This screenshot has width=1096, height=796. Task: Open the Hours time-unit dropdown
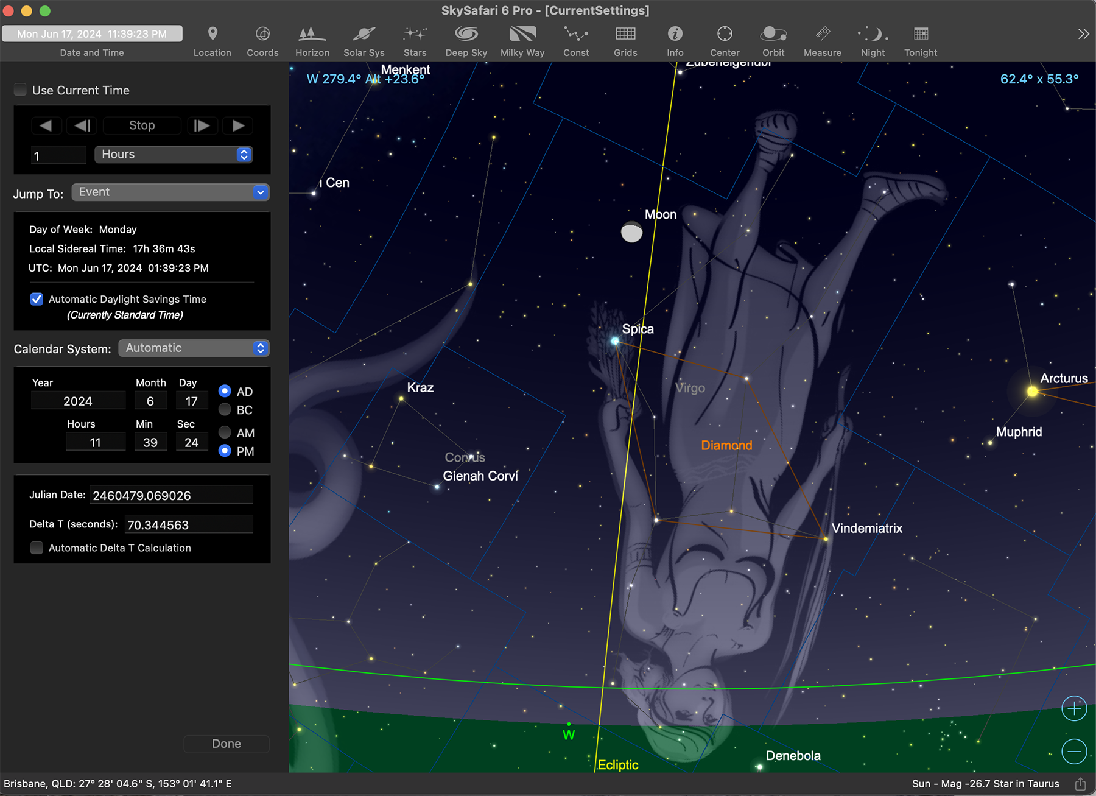click(173, 155)
